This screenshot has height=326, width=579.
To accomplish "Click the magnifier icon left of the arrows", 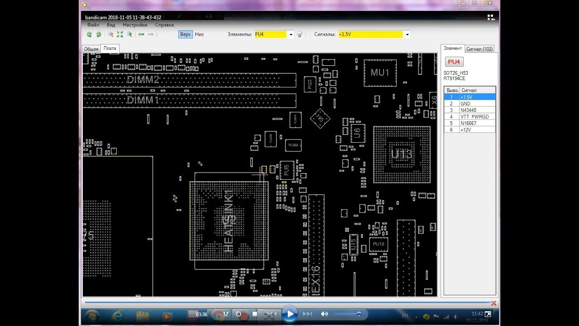I will coord(129,34).
